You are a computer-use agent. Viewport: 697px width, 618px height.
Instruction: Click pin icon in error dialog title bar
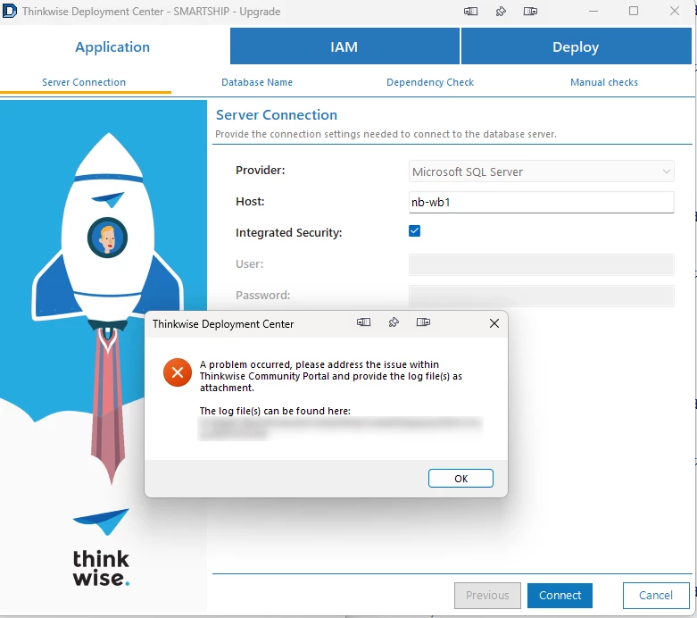[x=394, y=322]
